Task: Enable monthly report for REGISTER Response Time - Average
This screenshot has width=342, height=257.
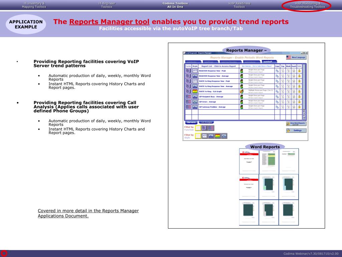Action: (x=294, y=76)
